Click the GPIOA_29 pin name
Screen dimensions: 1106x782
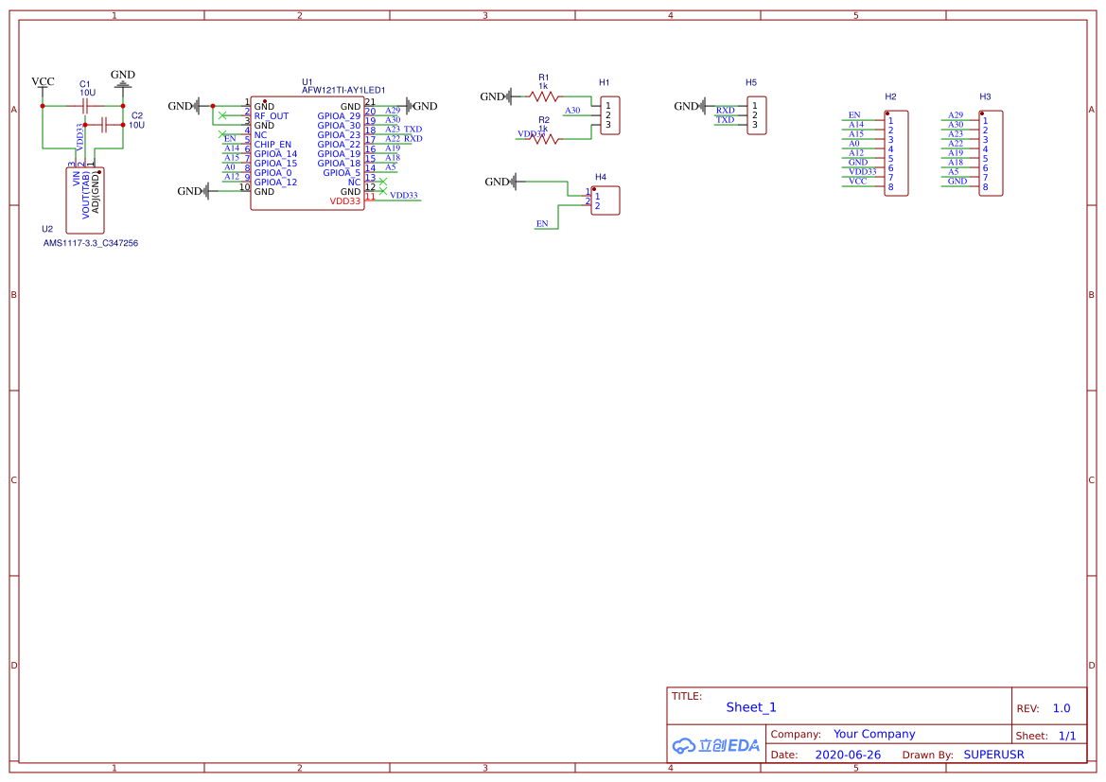pyautogui.click(x=339, y=116)
